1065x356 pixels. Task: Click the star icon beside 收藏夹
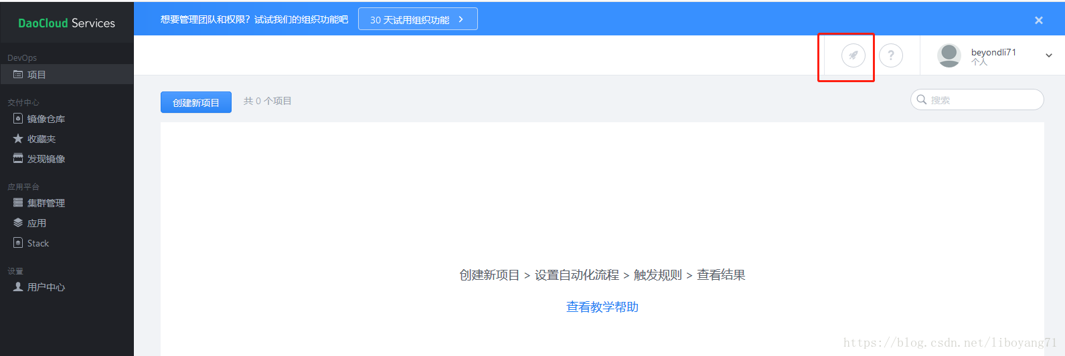point(18,138)
